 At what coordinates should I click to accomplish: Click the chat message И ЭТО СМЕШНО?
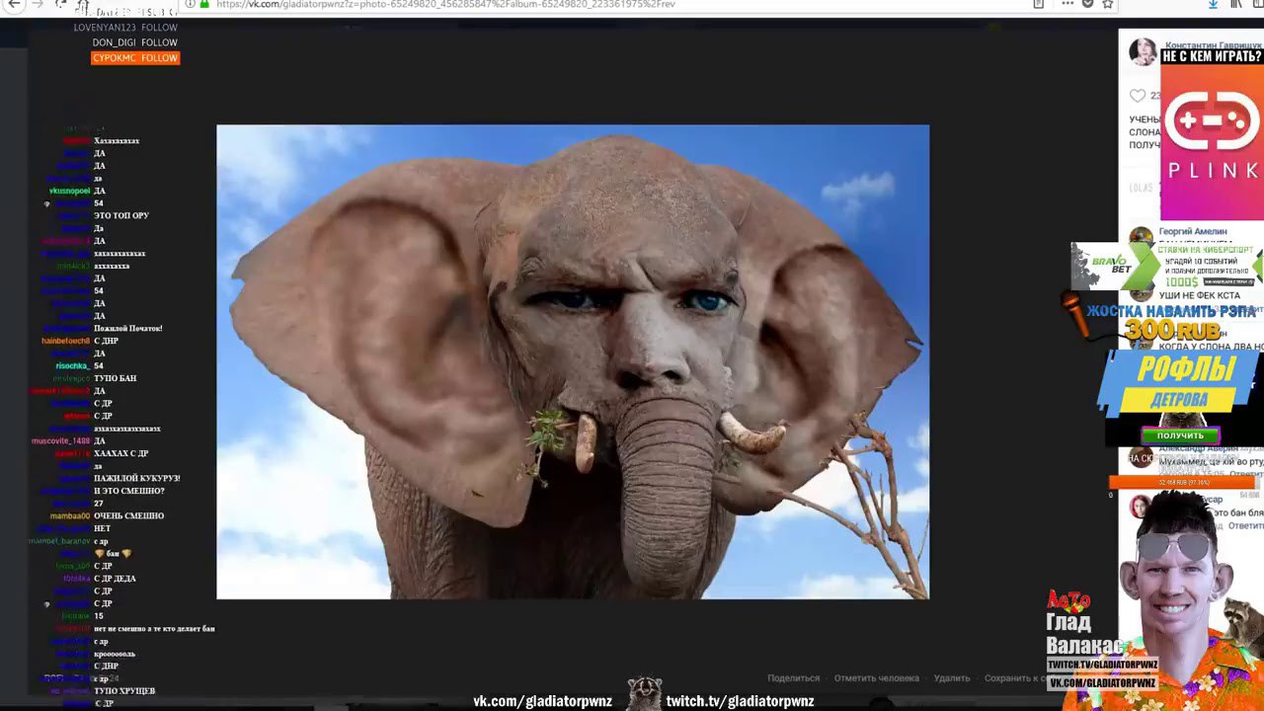click(x=129, y=491)
